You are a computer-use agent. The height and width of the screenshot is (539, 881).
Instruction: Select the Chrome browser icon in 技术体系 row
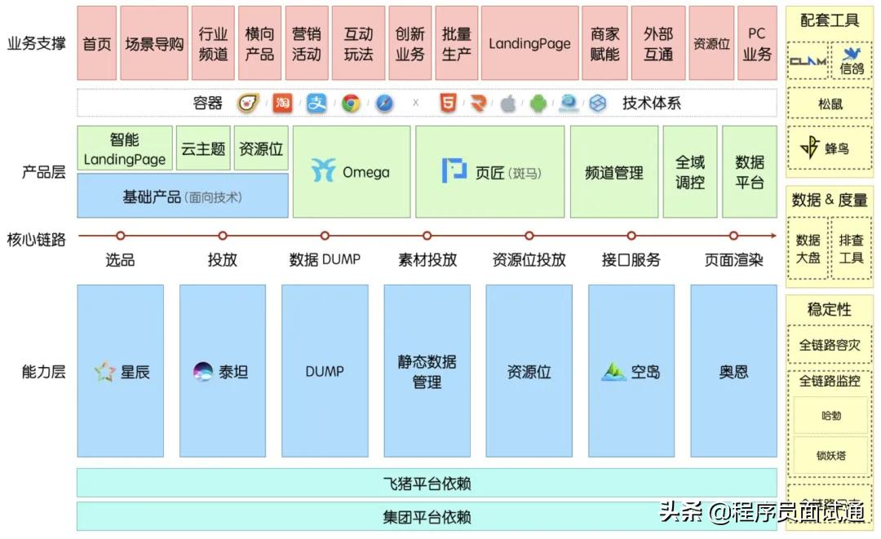coord(352,103)
